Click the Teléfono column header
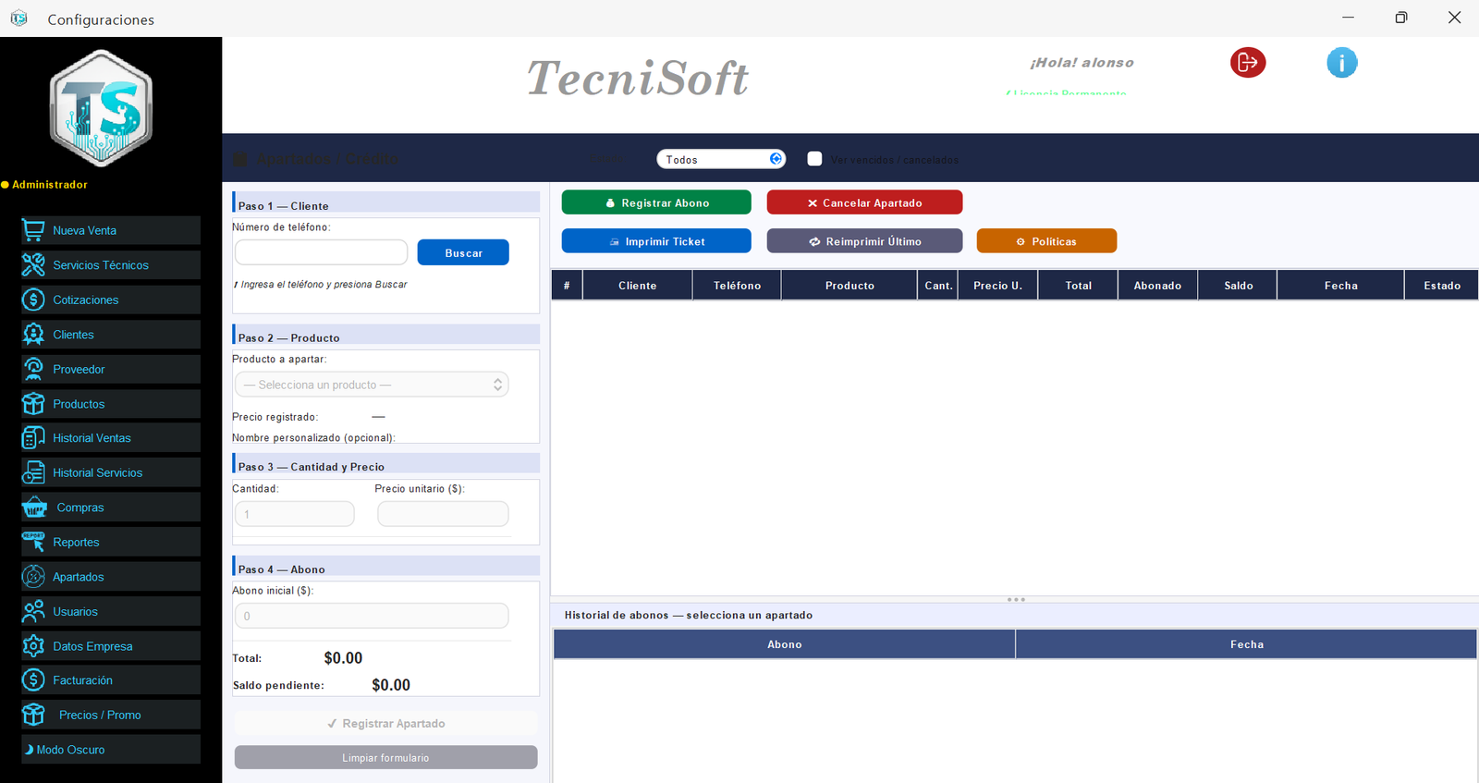 (738, 286)
